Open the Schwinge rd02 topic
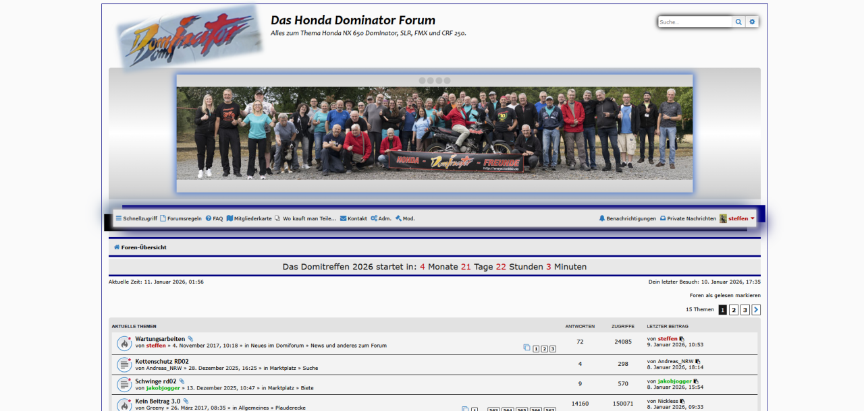 coord(155,381)
